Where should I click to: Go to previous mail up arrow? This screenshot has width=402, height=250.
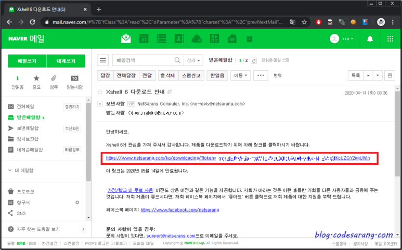pyautogui.click(x=368, y=75)
